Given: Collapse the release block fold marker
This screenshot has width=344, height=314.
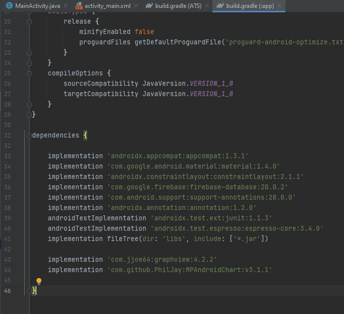Looking at the screenshot, I should point(29,22).
